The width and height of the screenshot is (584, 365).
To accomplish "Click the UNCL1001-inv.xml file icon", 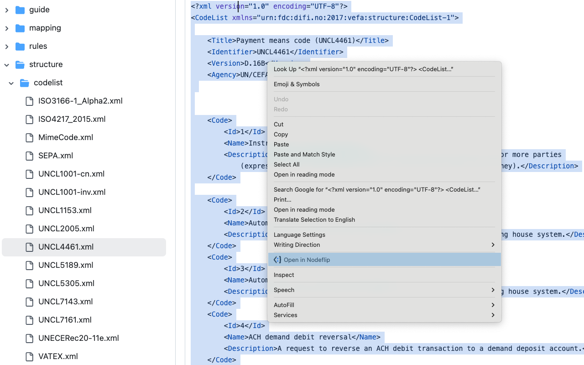I will point(29,192).
